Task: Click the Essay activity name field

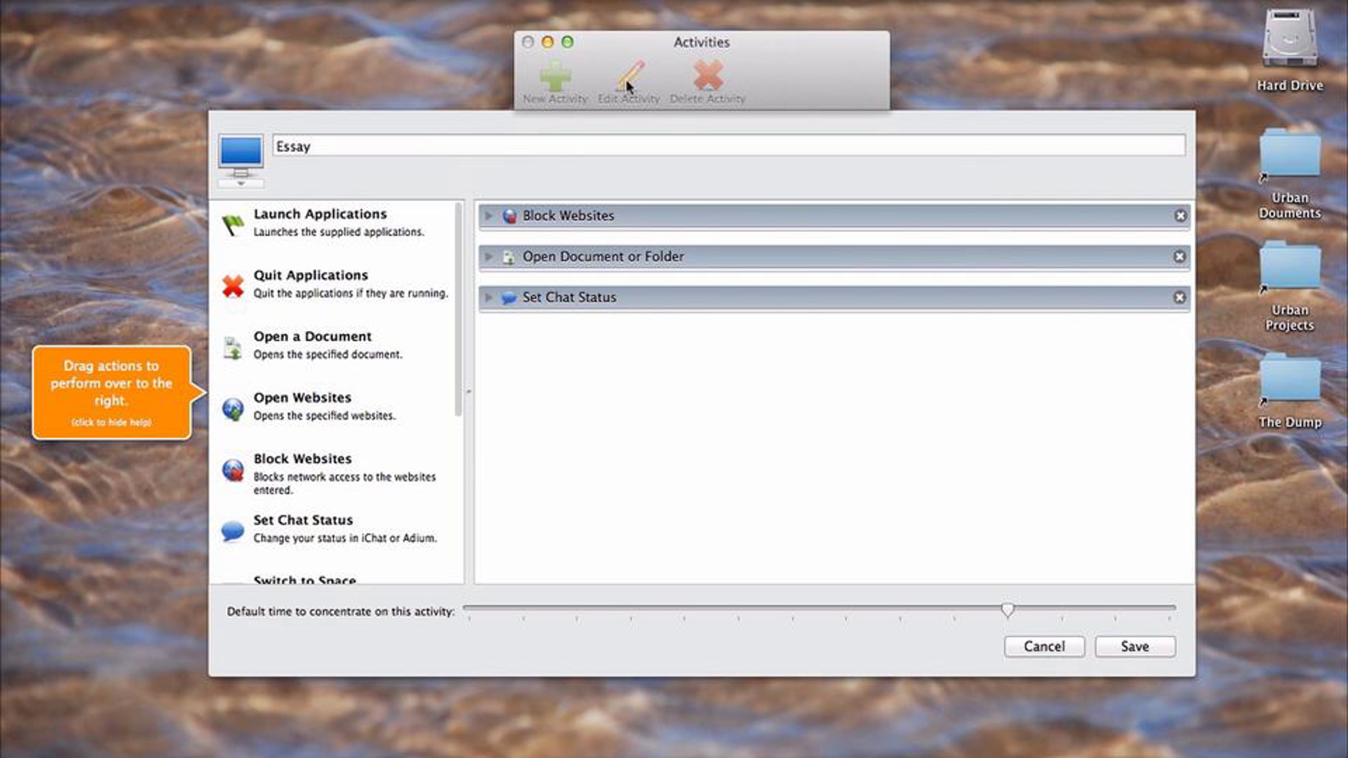Action: coord(728,146)
